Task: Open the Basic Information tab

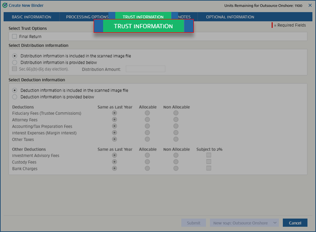Action: 31,17
